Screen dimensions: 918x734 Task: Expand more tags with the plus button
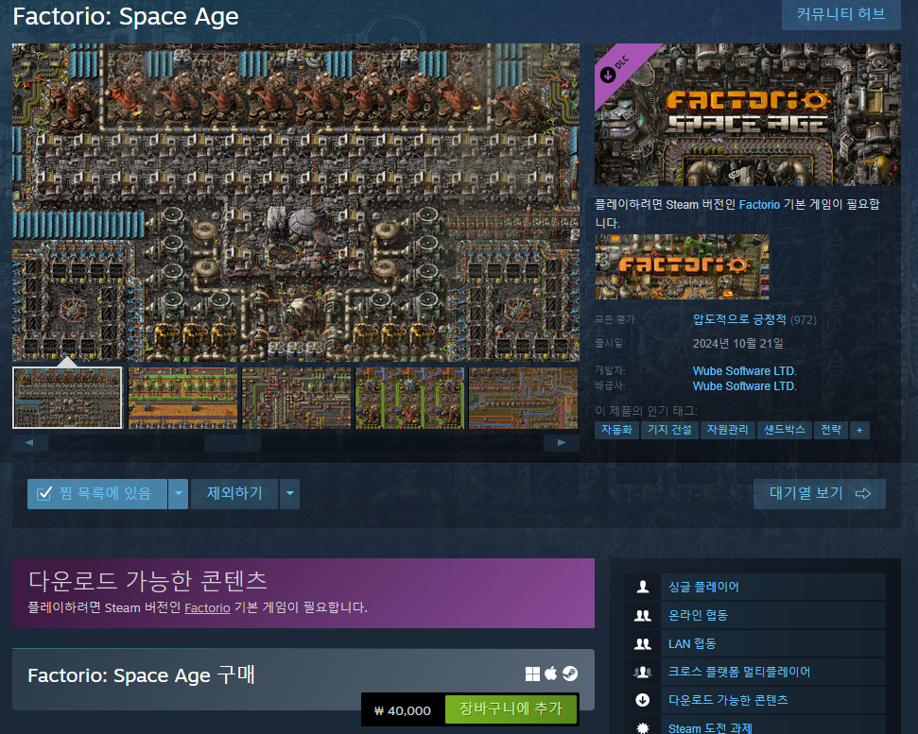coord(858,430)
